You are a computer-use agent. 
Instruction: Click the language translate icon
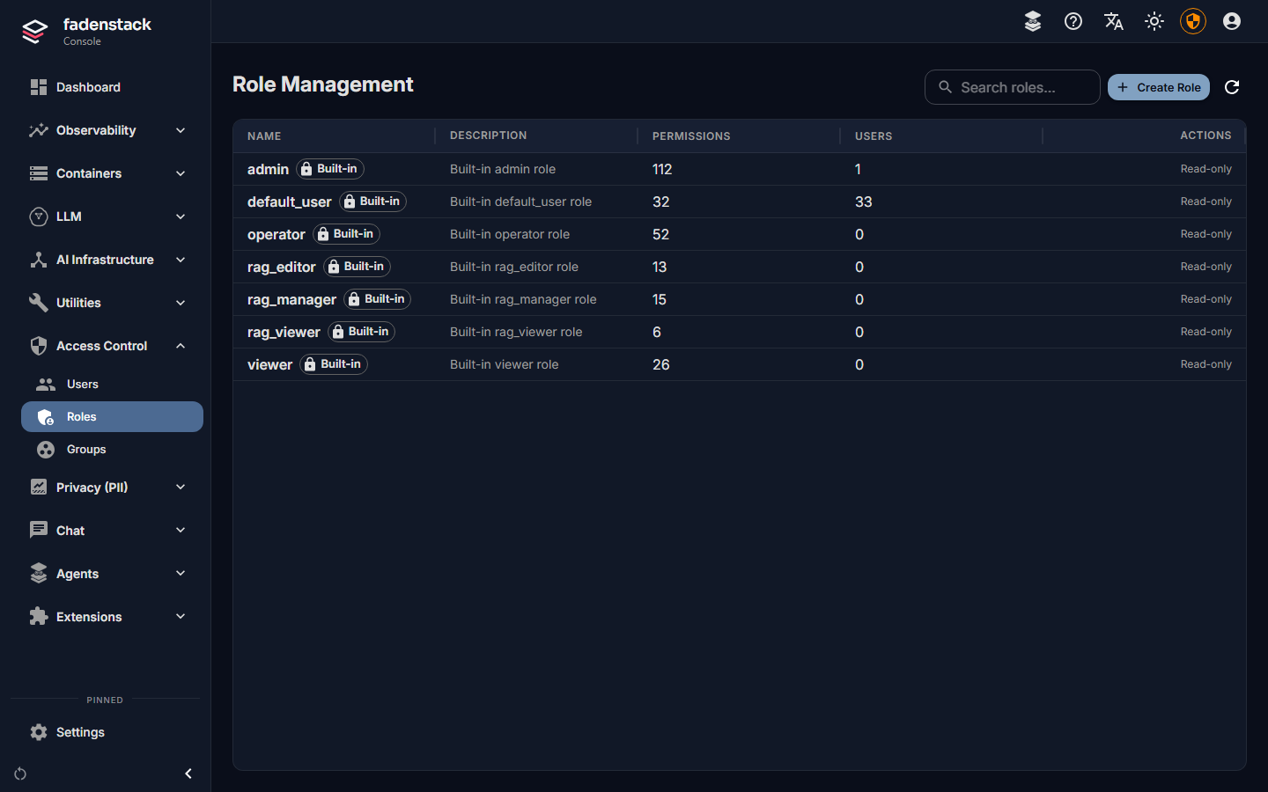1114,21
